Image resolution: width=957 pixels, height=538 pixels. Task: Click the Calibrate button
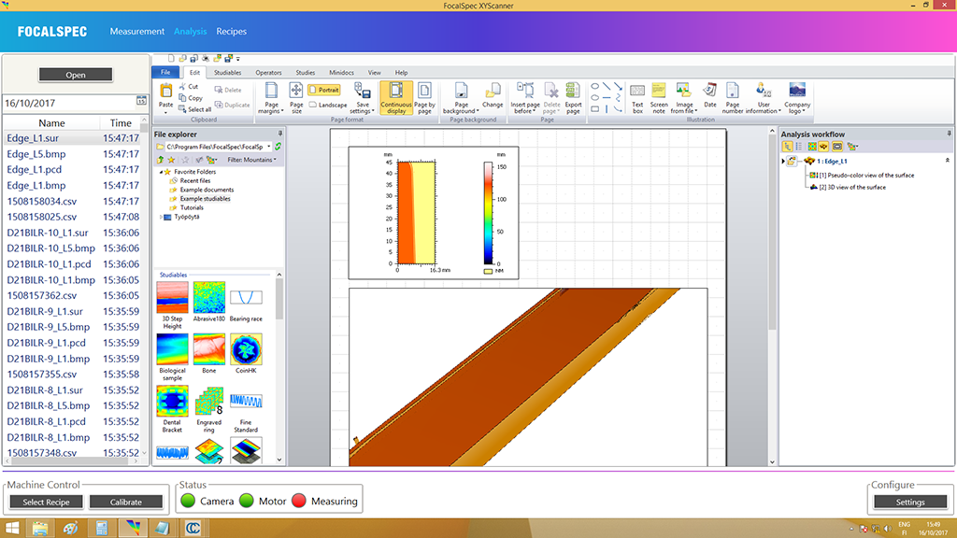(x=126, y=502)
